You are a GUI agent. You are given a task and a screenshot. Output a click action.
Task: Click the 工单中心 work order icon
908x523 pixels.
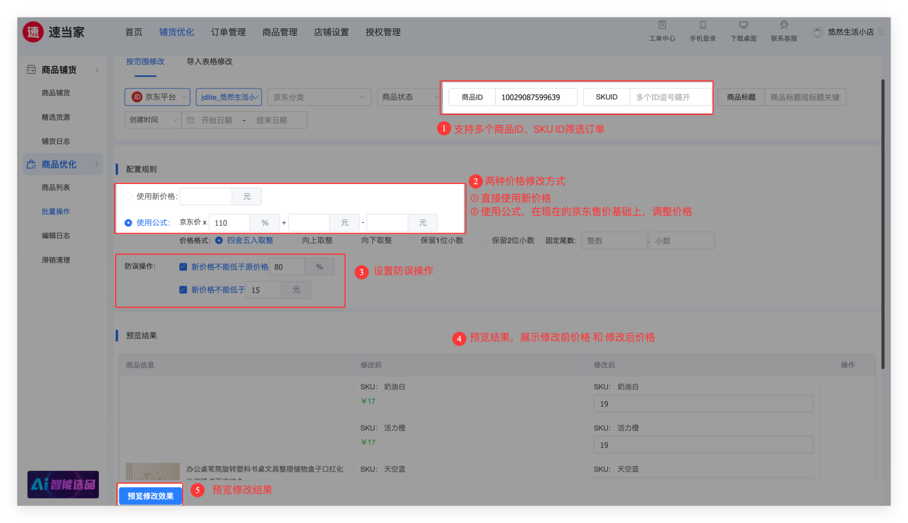pos(662,25)
